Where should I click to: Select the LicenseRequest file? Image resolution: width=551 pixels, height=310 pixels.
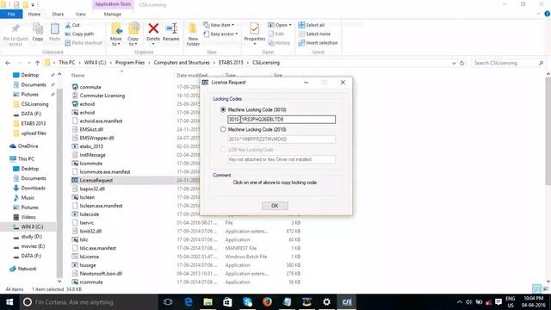click(96, 180)
